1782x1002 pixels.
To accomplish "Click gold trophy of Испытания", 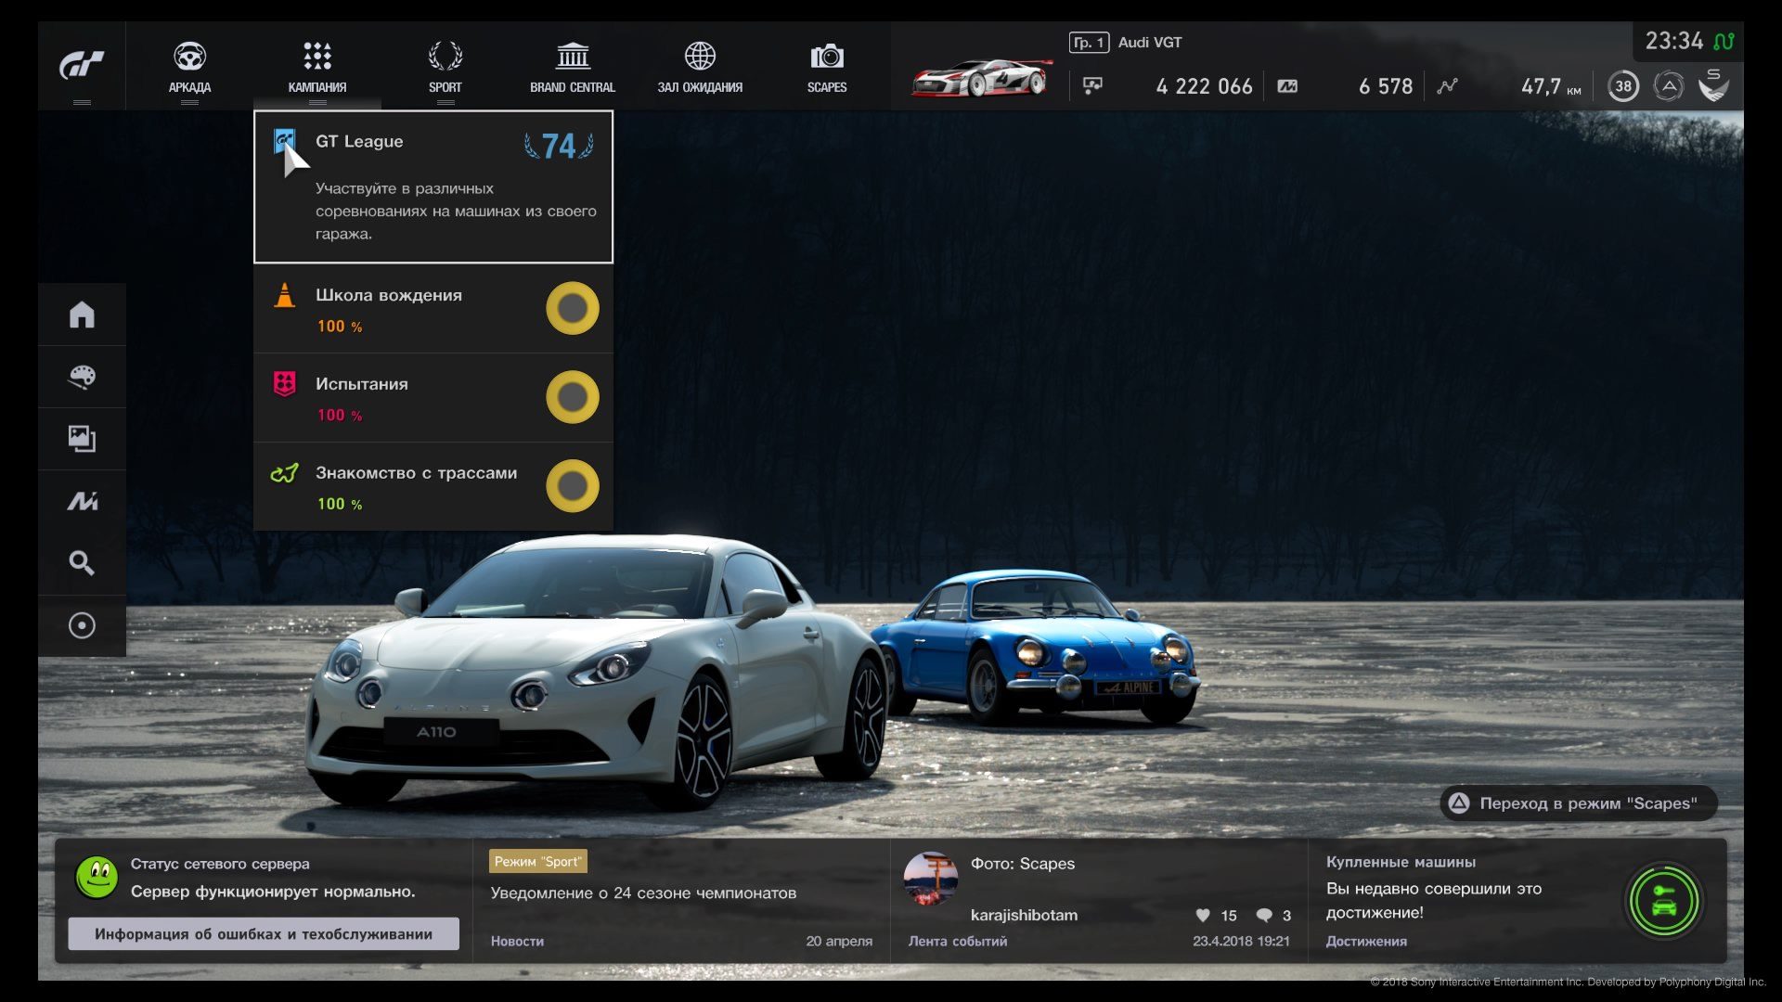I will (573, 397).
